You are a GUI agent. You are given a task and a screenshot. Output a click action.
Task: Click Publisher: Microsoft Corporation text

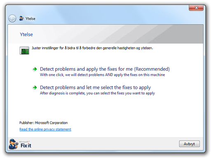[43, 123]
